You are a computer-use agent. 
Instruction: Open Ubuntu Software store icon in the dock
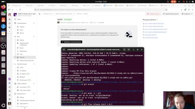[x=3, y=20]
